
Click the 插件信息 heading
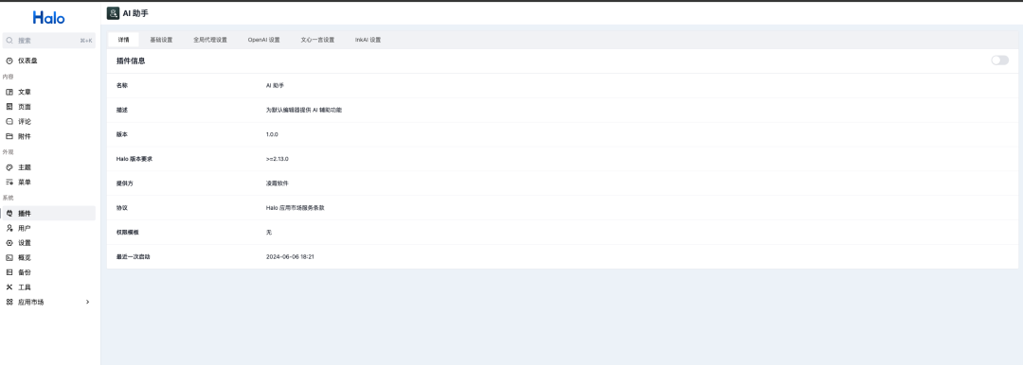pyautogui.click(x=131, y=61)
